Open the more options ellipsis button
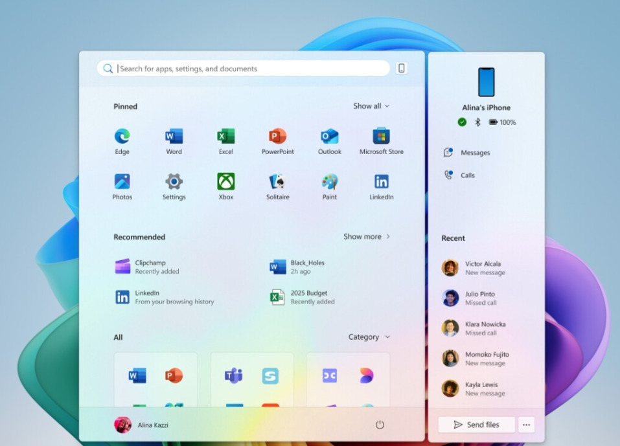This screenshot has height=446, width=620. tap(526, 425)
